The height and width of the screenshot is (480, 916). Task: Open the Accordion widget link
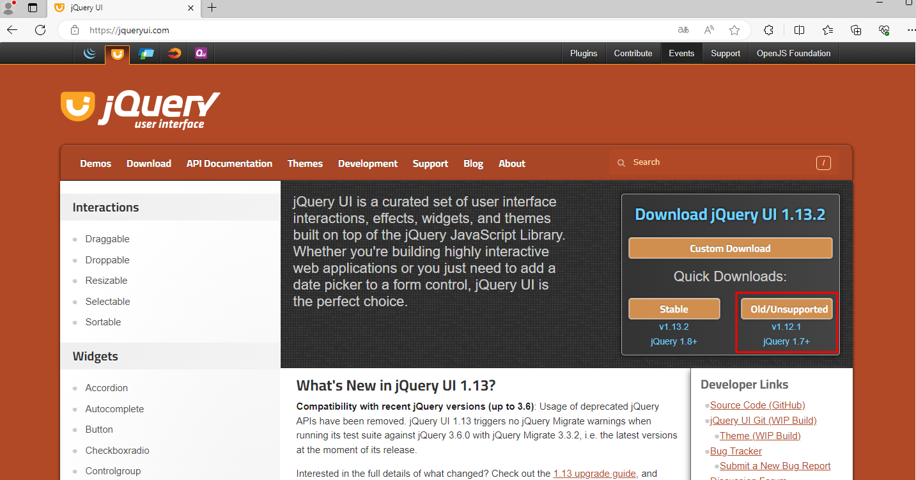106,388
